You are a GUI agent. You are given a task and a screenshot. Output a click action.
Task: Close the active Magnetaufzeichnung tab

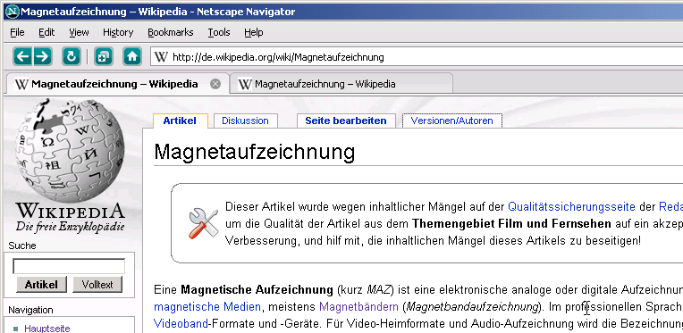215,84
